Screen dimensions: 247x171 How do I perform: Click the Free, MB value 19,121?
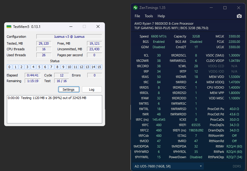pyautogui.click(x=94, y=43)
